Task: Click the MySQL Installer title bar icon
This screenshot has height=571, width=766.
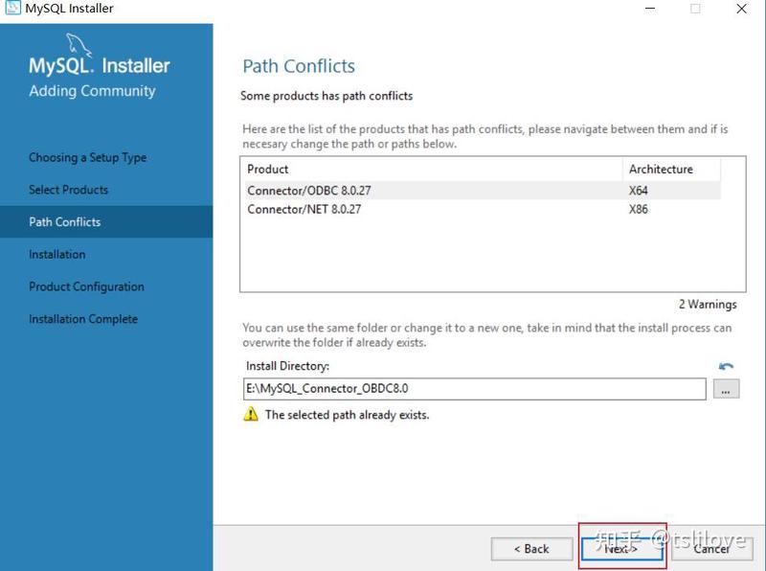Action: [12, 8]
